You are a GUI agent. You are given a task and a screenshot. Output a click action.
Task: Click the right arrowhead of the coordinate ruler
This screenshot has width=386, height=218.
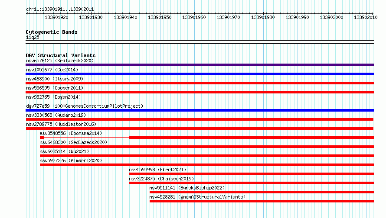point(373,13)
